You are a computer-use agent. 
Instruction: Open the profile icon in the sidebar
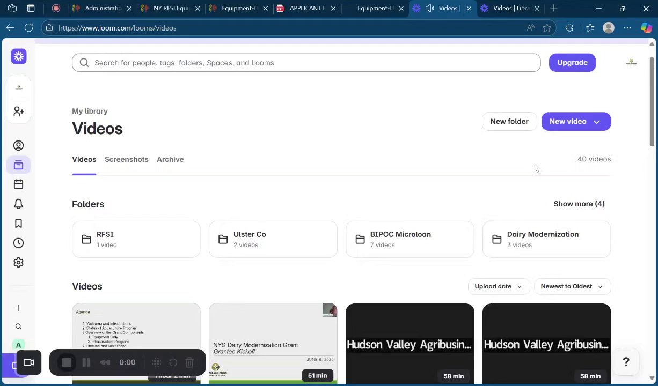tap(19, 146)
